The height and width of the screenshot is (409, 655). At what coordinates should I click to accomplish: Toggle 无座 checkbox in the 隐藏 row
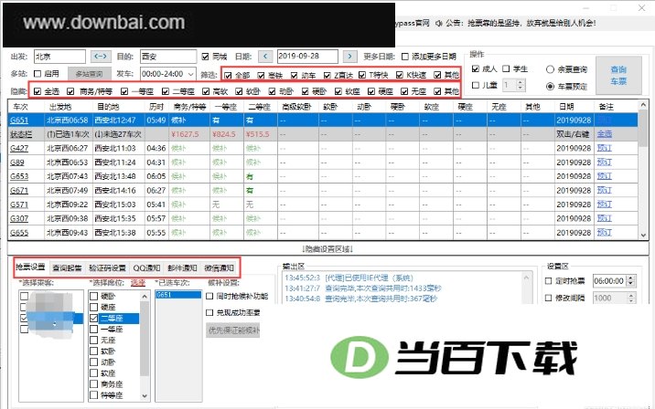click(x=404, y=91)
